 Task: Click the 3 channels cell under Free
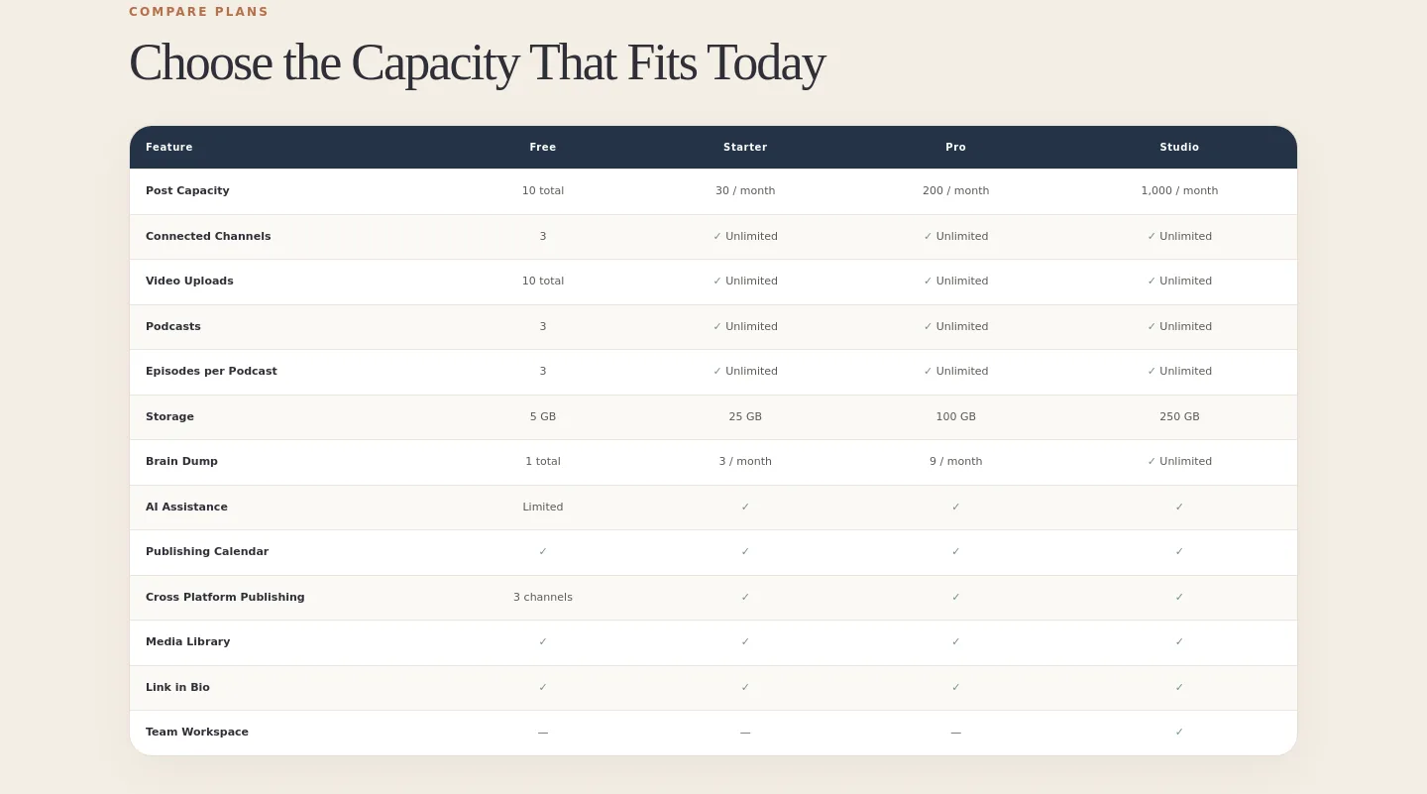point(543,597)
